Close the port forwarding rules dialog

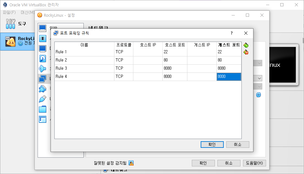coord(246,33)
